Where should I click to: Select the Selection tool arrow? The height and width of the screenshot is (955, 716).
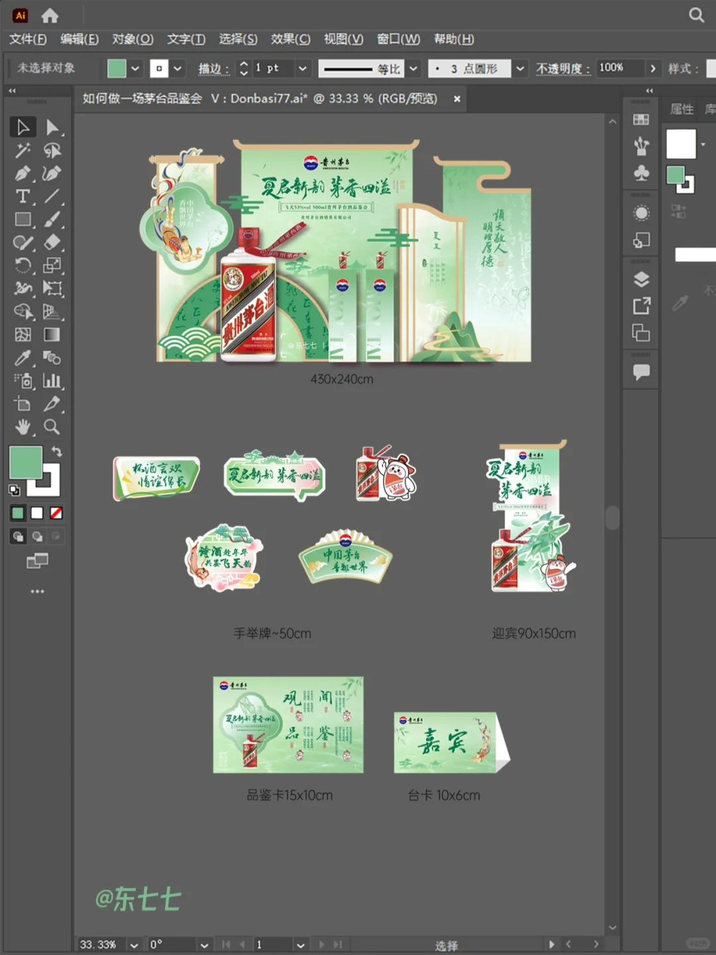(23, 127)
